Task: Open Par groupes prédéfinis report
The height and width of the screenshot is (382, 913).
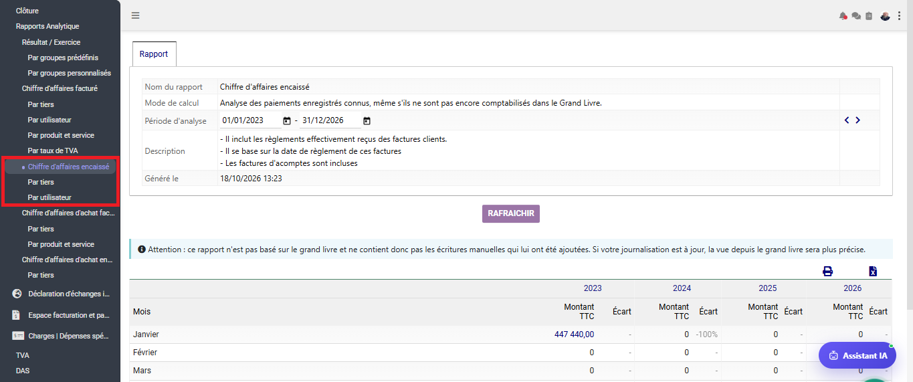Action: click(63, 58)
